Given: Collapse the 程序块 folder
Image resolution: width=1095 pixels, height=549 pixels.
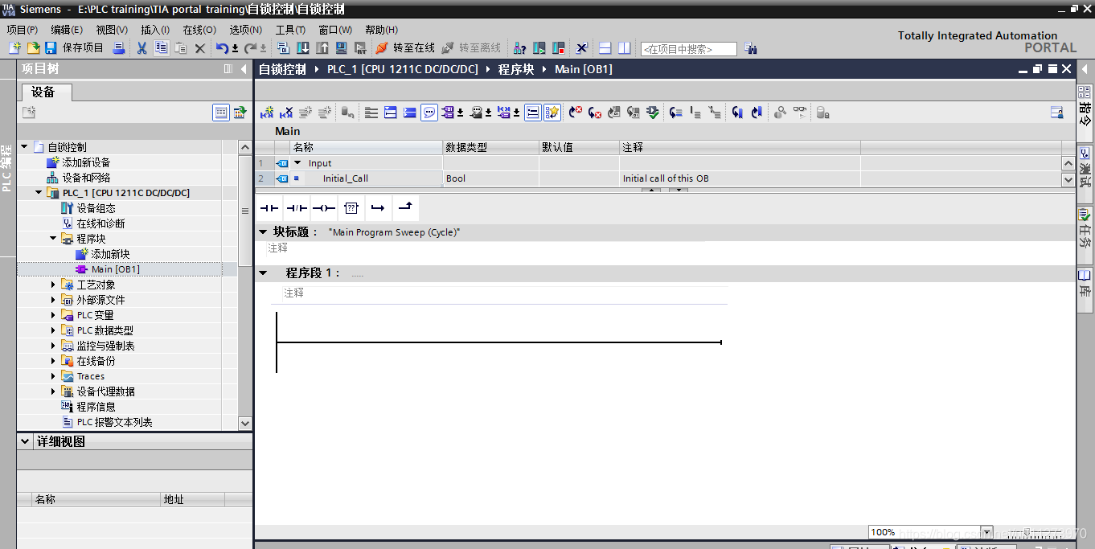Looking at the screenshot, I should pyautogui.click(x=53, y=239).
